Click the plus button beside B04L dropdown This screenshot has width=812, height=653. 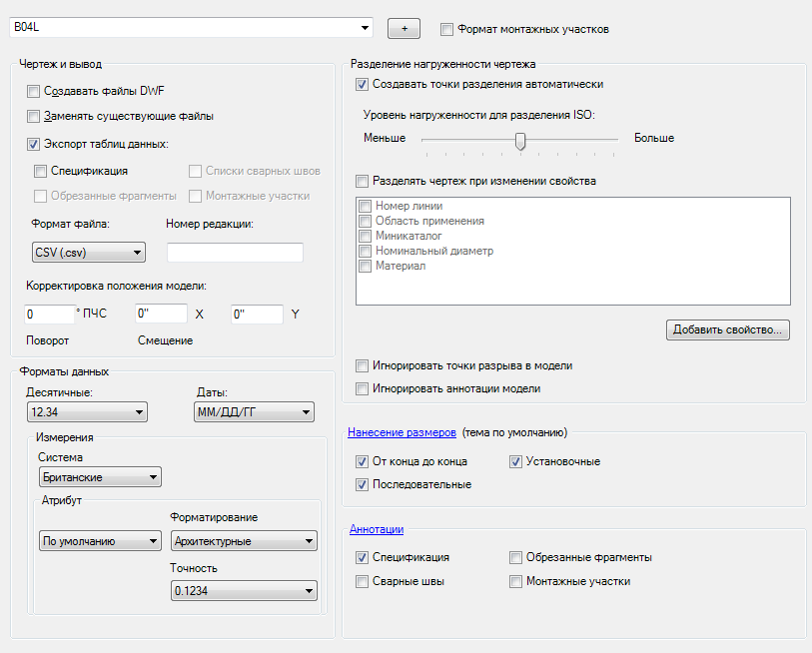click(x=404, y=28)
